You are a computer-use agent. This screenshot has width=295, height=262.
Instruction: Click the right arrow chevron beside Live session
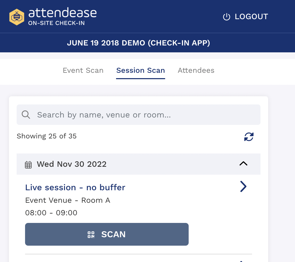[243, 186]
